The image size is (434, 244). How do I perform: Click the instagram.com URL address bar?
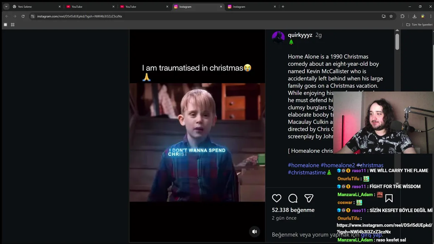(203, 16)
